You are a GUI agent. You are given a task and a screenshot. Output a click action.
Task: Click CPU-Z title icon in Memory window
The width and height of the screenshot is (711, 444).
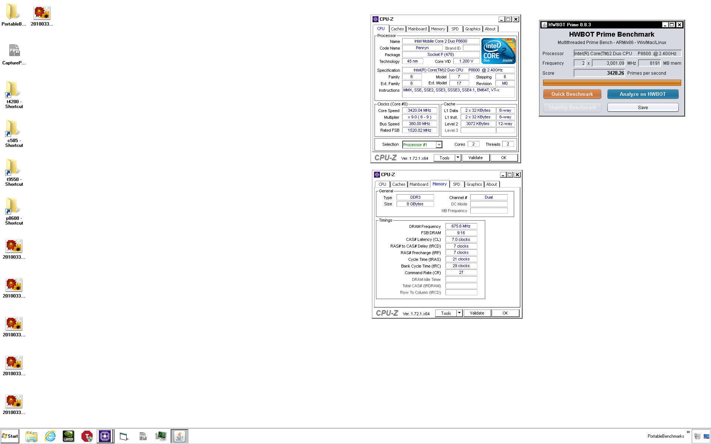coord(377,175)
